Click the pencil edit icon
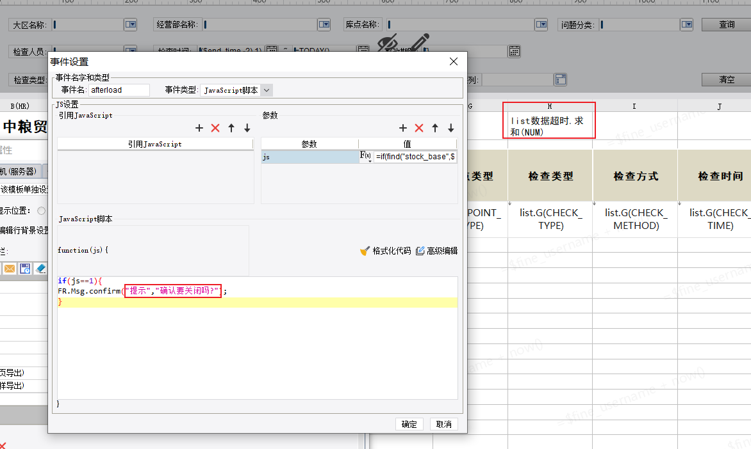The height and width of the screenshot is (449, 751). click(420, 42)
